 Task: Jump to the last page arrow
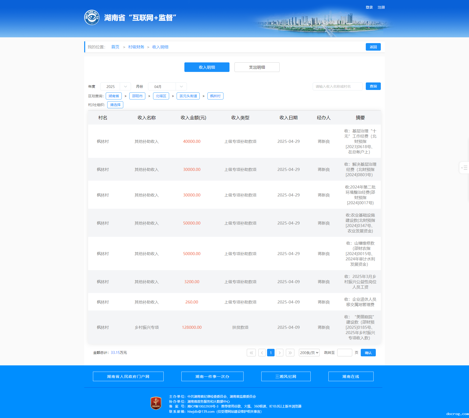pyautogui.click(x=290, y=353)
